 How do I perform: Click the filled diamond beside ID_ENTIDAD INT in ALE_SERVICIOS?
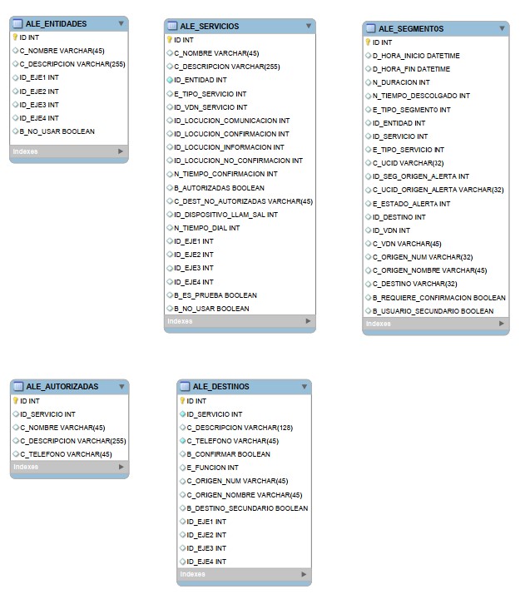pos(170,80)
